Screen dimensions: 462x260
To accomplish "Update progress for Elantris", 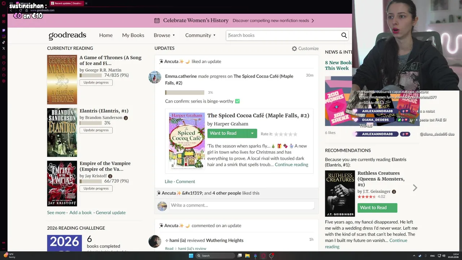I will pyautogui.click(x=96, y=130).
